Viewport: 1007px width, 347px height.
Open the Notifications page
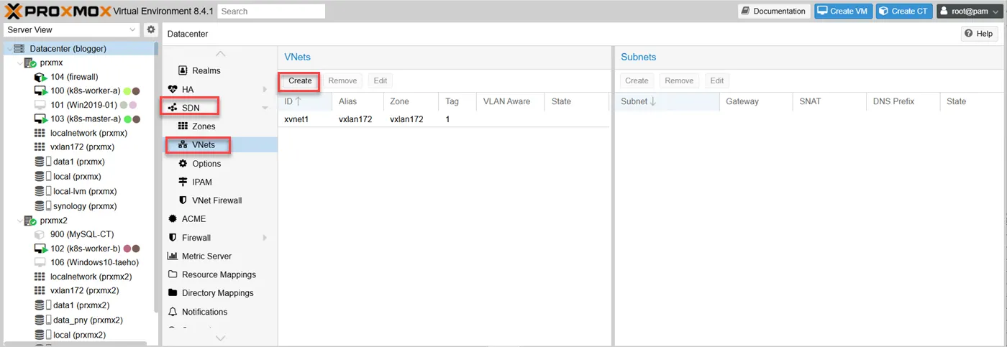(204, 312)
